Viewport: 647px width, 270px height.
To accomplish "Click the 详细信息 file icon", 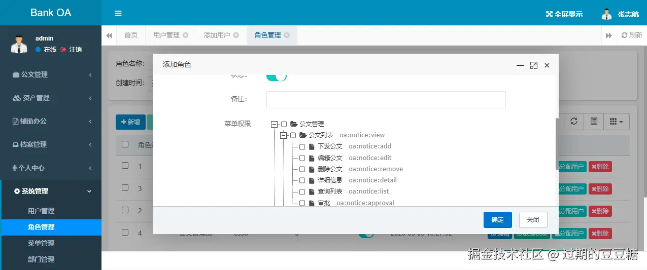I will [x=311, y=180].
